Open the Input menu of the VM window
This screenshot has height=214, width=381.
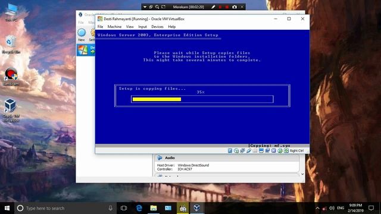(x=142, y=27)
